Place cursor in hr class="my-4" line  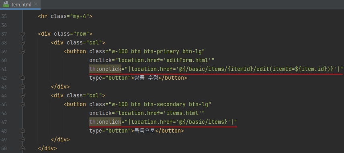pyautogui.click(x=65, y=16)
